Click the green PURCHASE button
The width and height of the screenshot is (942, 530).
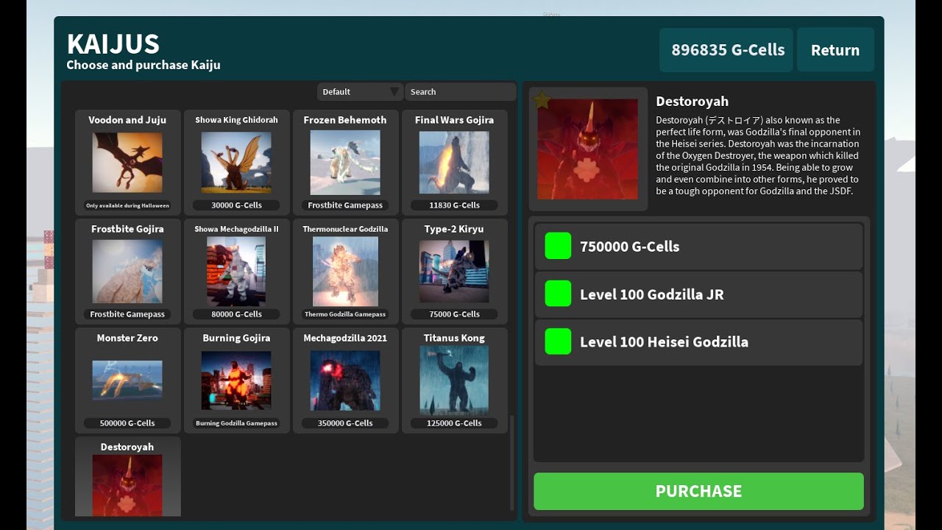pos(698,491)
